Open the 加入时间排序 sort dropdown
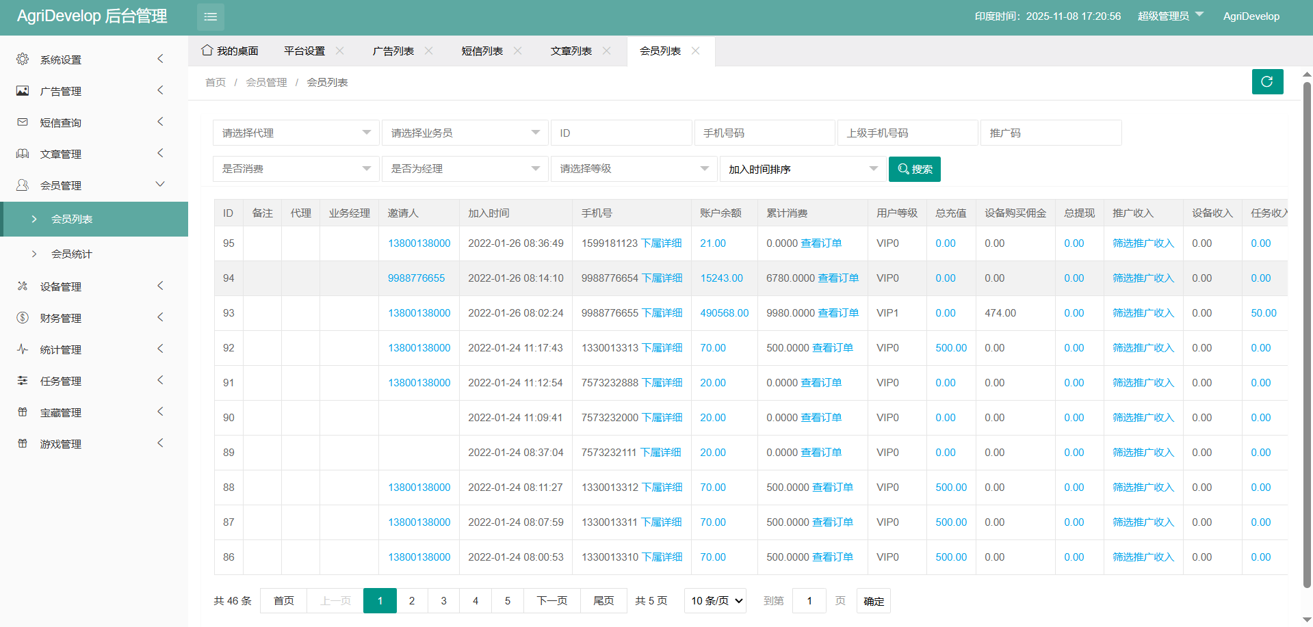Image resolution: width=1313 pixels, height=627 pixels. point(802,169)
